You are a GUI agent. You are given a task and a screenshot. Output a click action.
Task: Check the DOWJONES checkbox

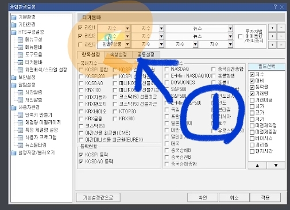click(167, 83)
